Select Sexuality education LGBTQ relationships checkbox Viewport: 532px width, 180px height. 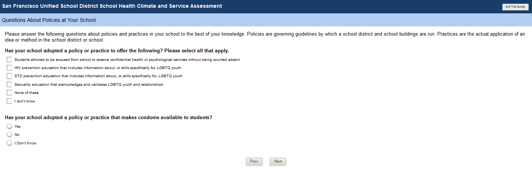pos(9,85)
